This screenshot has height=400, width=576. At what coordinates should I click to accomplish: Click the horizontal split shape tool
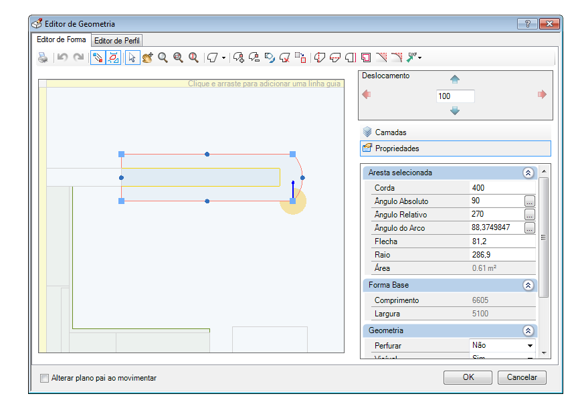tap(335, 58)
